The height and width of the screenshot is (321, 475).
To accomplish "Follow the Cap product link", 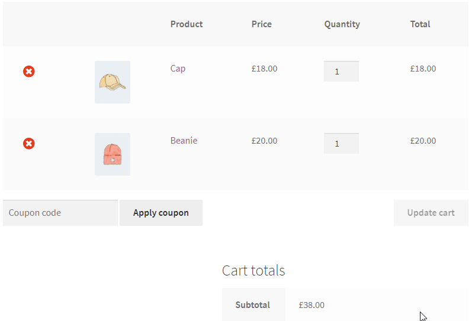I will pyautogui.click(x=178, y=69).
